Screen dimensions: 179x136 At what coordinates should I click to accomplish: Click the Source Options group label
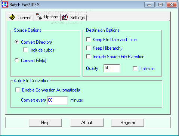pyautogui.click(x=28, y=30)
